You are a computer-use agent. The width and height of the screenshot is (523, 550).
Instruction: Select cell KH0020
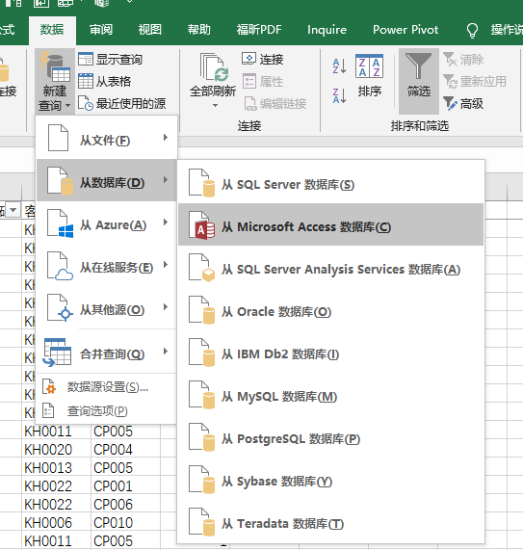click(x=56, y=449)
